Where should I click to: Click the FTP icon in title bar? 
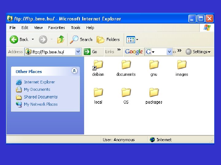click(10, 19)
